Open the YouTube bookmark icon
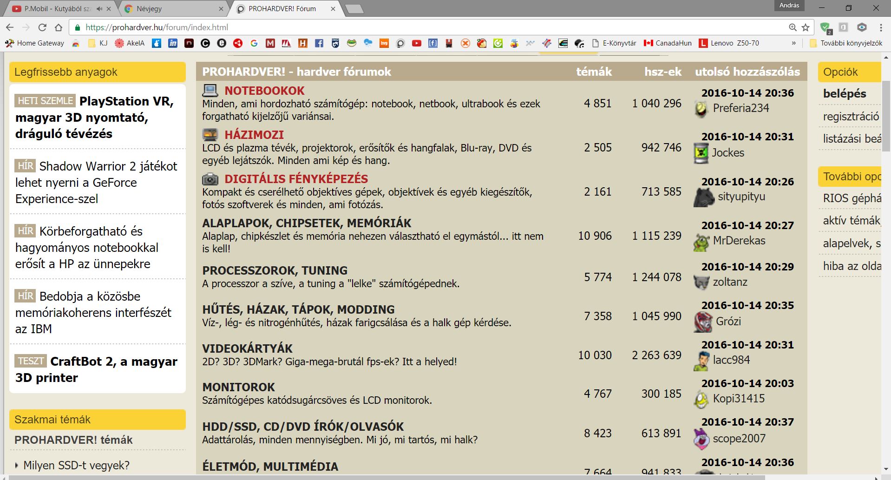 click(417, 43)
